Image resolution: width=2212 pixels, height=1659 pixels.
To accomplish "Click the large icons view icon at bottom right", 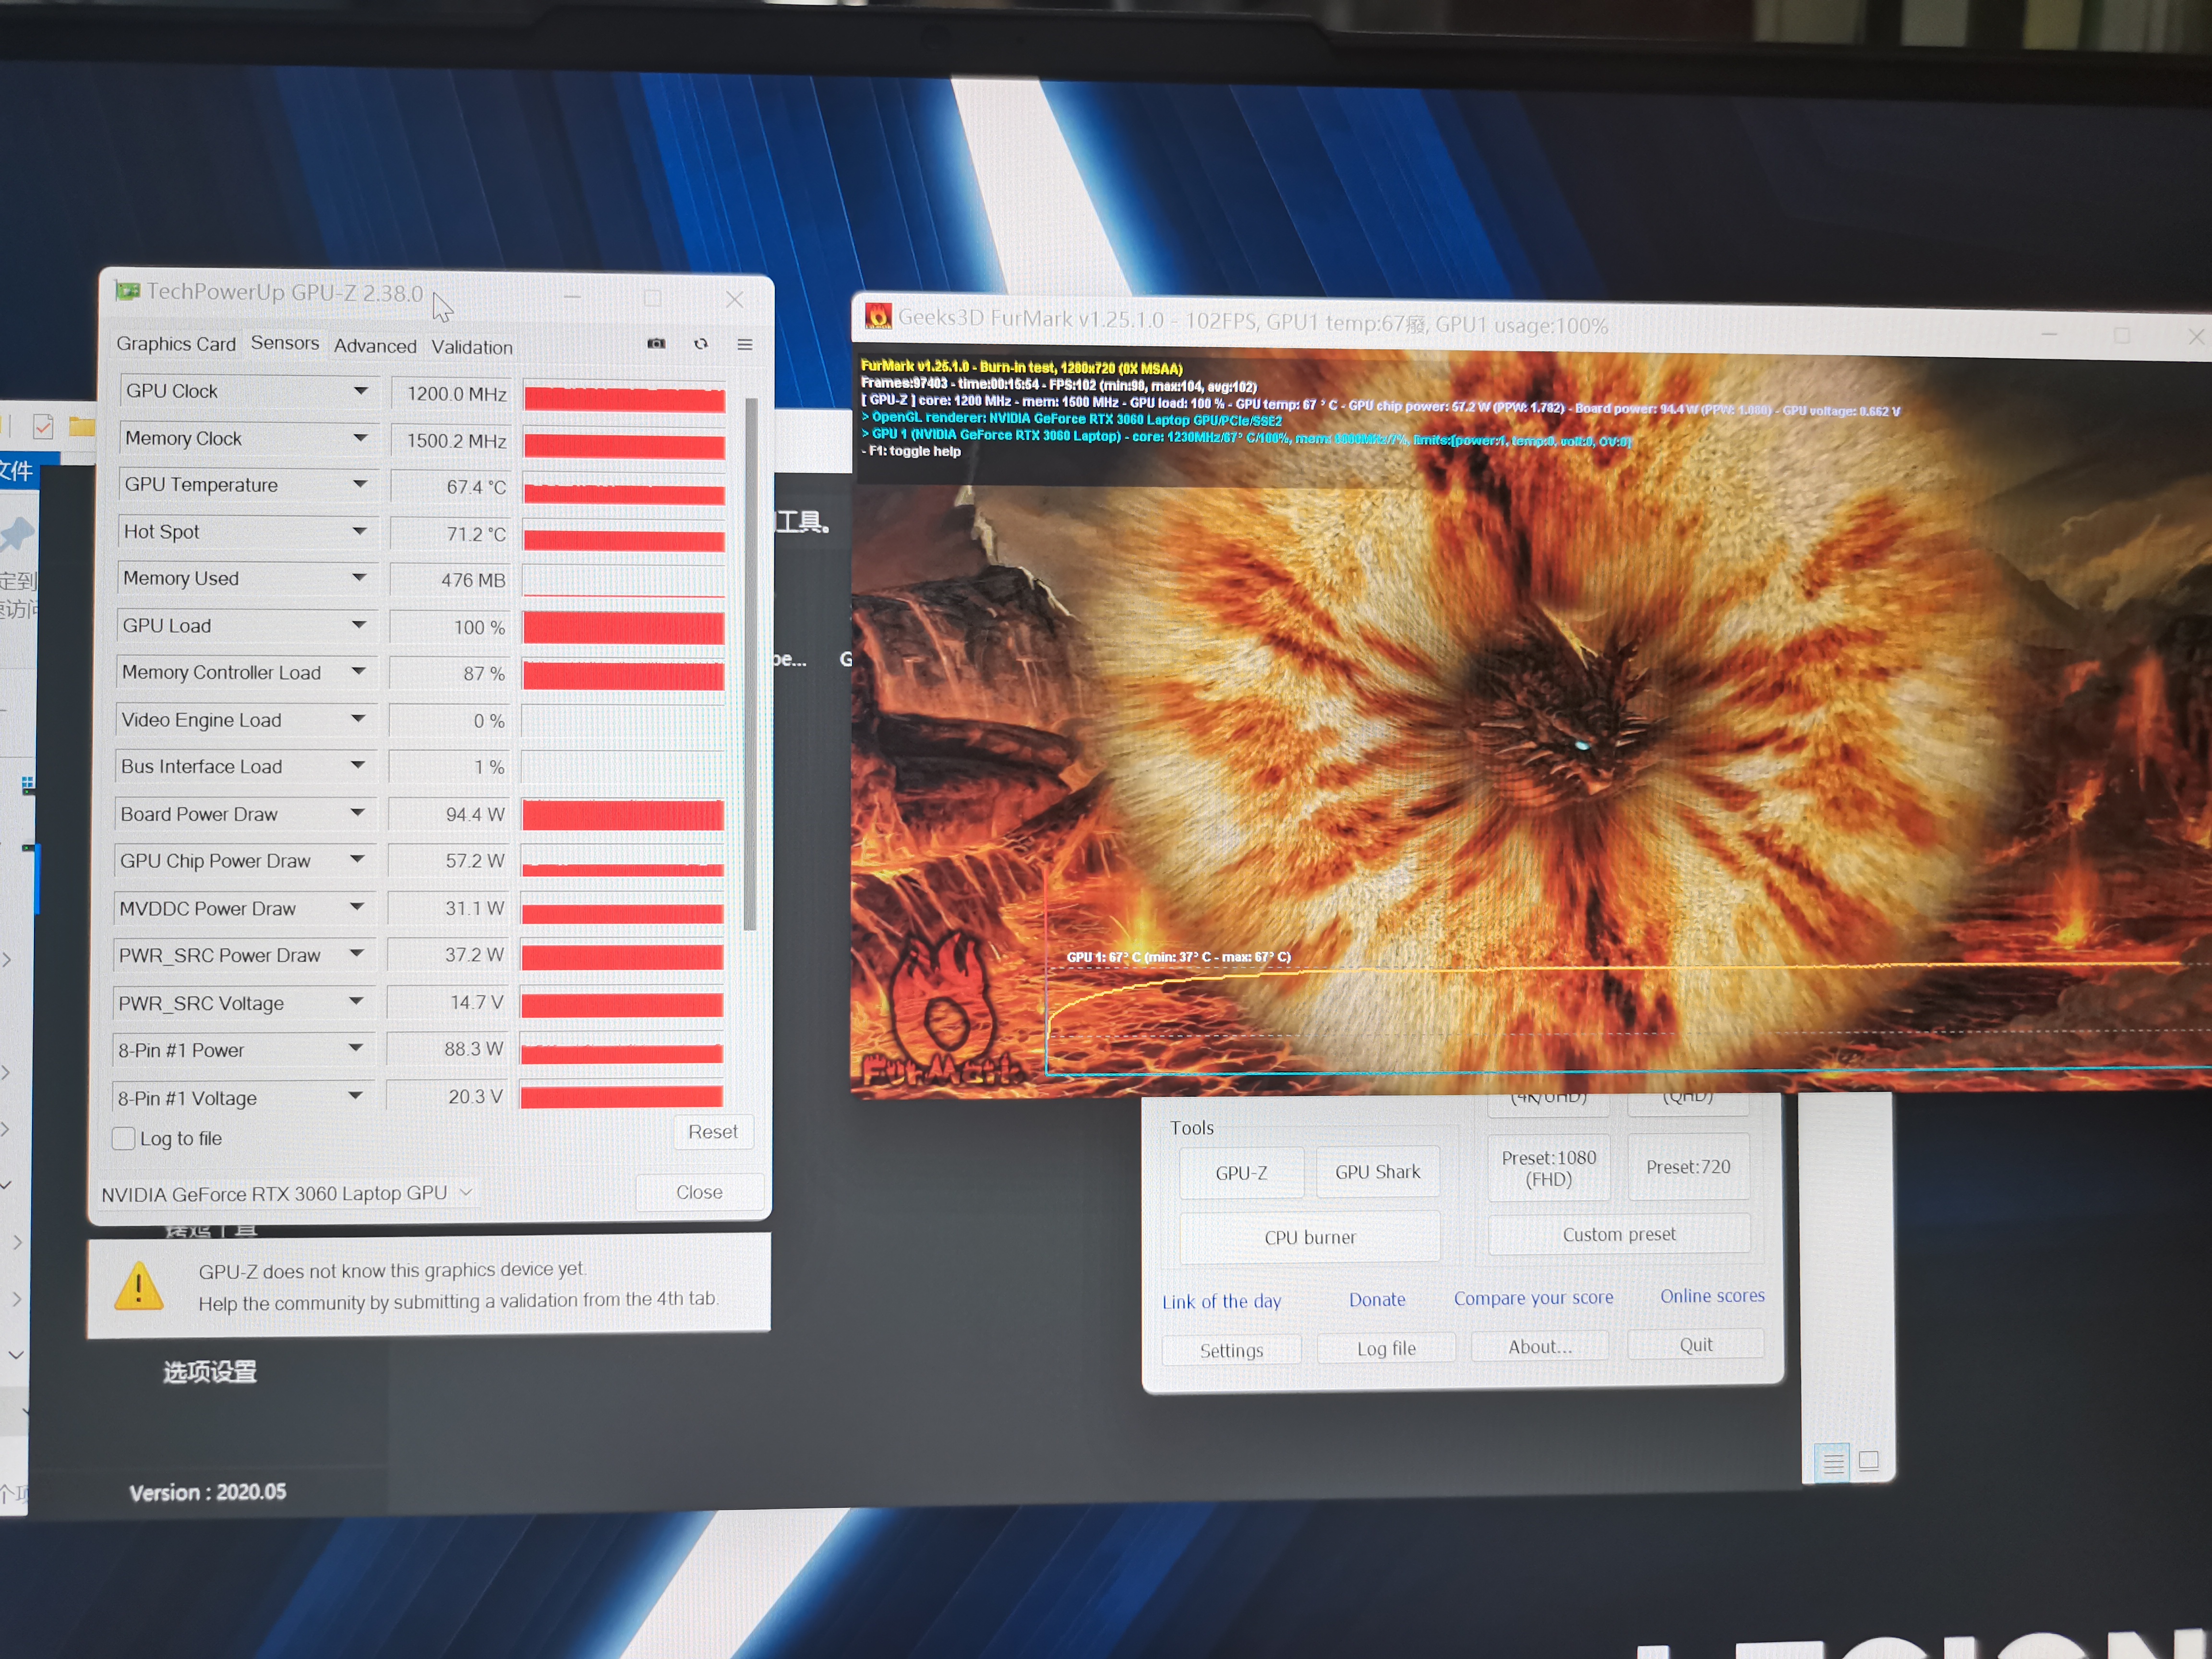I will (1868, 1461).
